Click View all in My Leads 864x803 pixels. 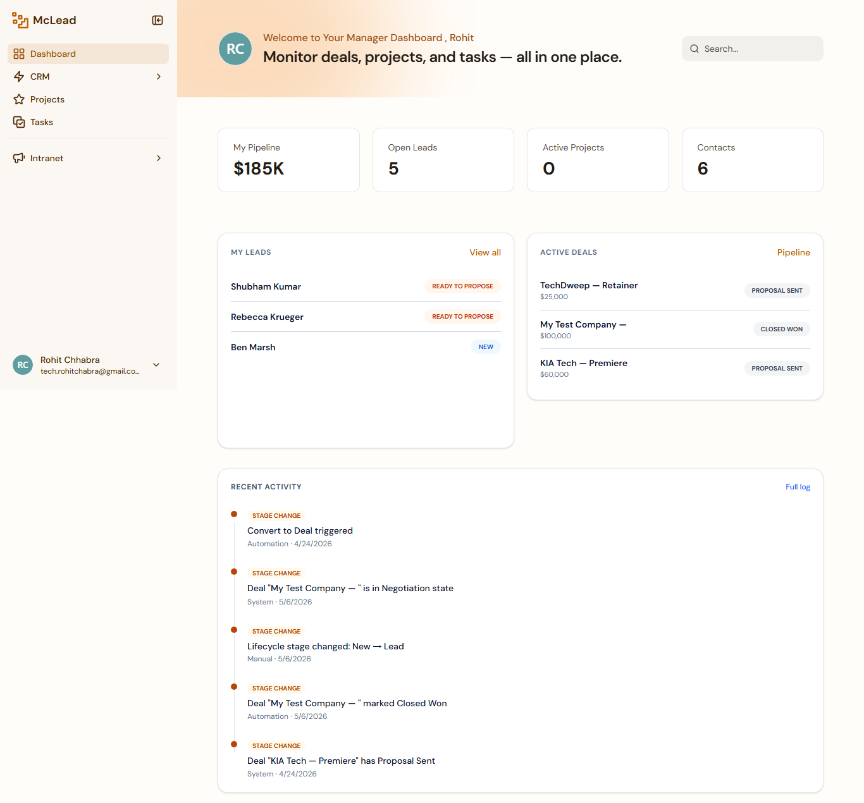coord(485,252)
